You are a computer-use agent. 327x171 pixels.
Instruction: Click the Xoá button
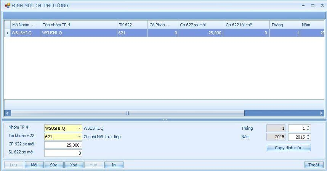point(74,165)
